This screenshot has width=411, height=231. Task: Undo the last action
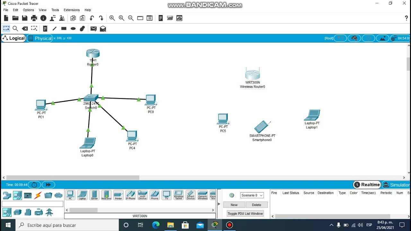(x=92, y=18)
